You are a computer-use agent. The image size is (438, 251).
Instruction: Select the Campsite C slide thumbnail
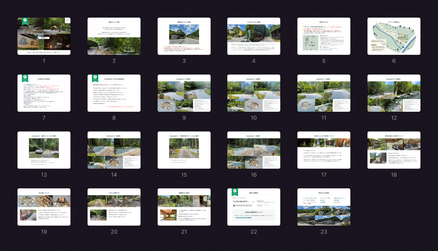pyautogui.click(x=324, y=93)
